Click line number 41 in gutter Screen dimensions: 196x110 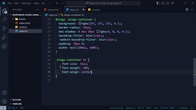[49, 56]
